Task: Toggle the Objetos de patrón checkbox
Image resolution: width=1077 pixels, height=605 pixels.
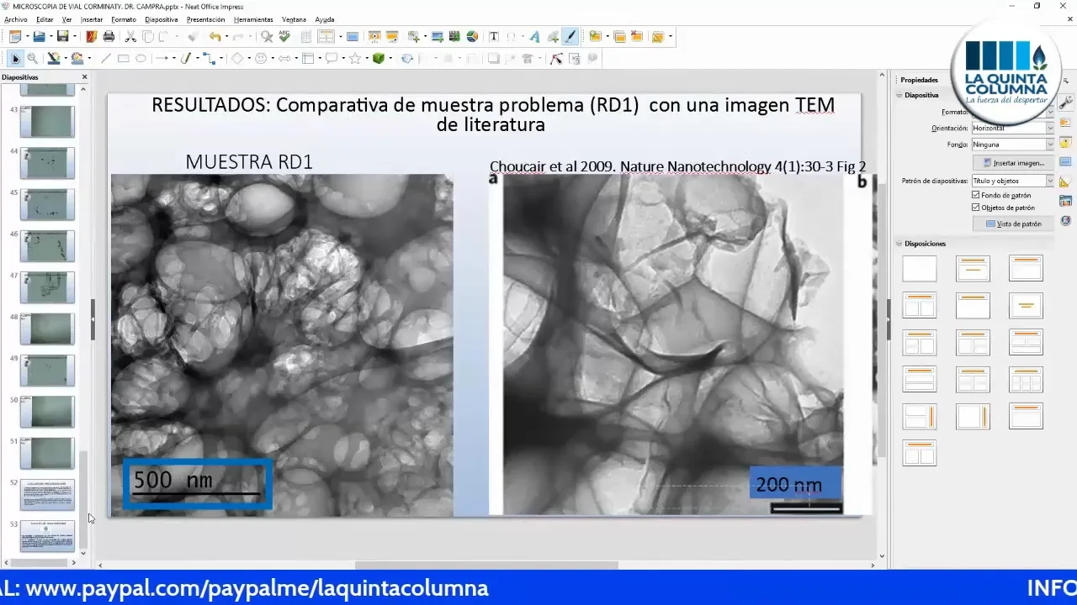Action: tap(976, 208)
